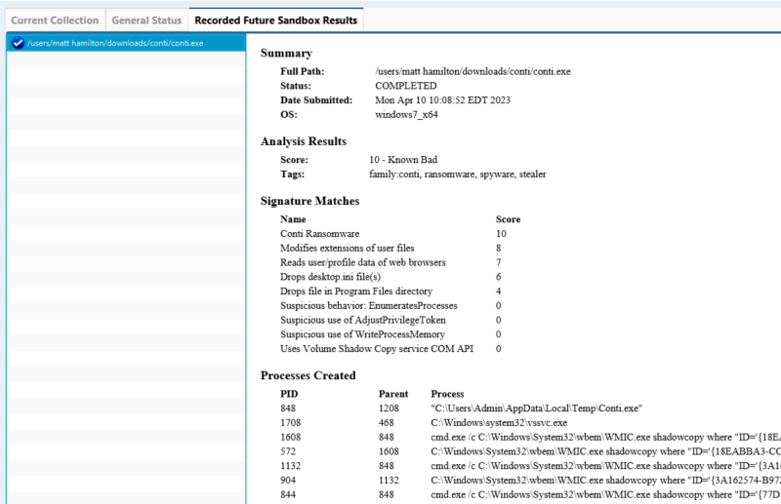The image size is (781, 504).
Task: Click PID 1708 in process table
Action: click(x=290, y=423)
